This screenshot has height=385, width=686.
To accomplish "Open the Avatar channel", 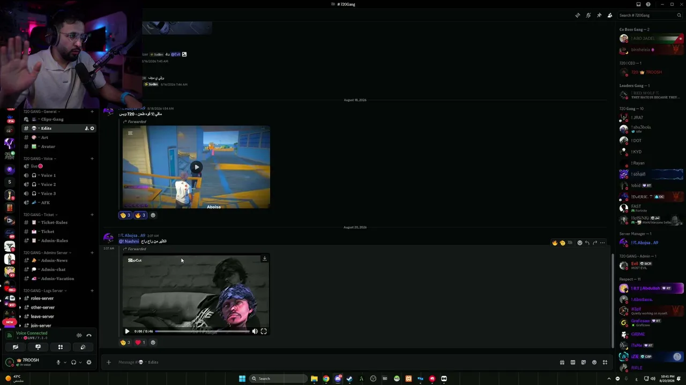I will click(59, 147).
